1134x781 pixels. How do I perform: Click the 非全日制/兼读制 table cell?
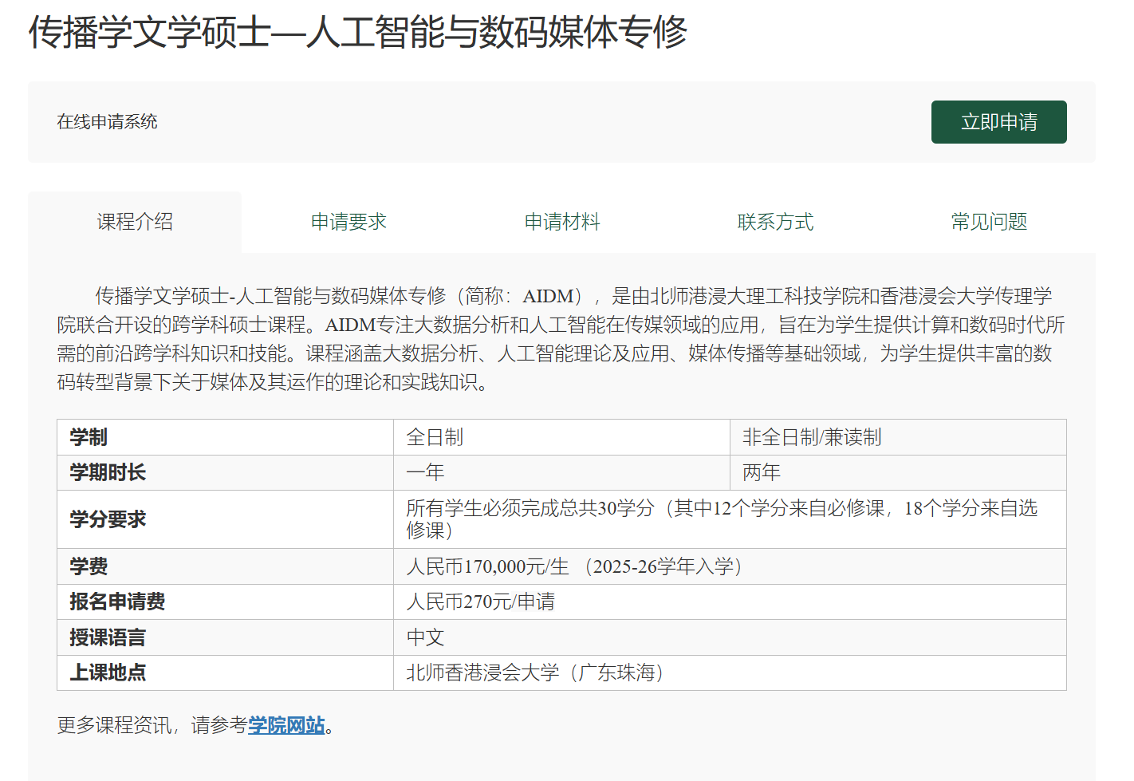[x=899, y=437]
